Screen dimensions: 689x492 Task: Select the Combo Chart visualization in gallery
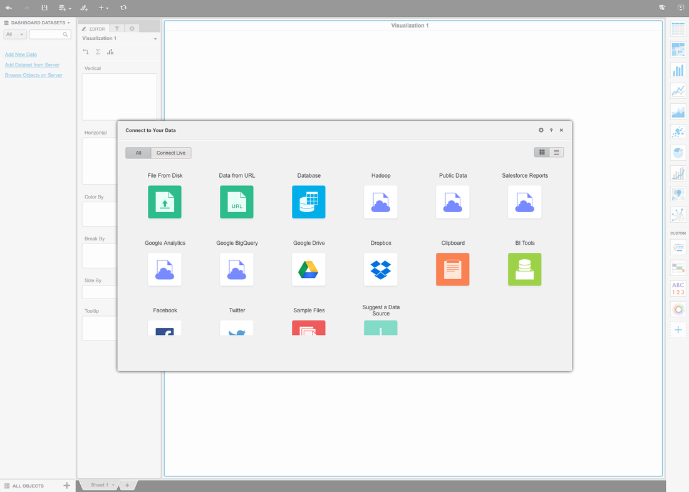tap(678, 173)
